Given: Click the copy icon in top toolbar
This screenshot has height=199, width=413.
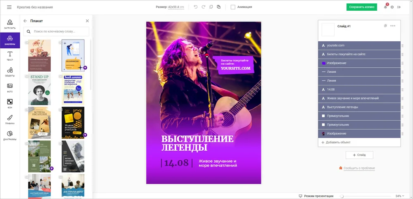Looking at the screenshot, I should click(x=211, y=7).
